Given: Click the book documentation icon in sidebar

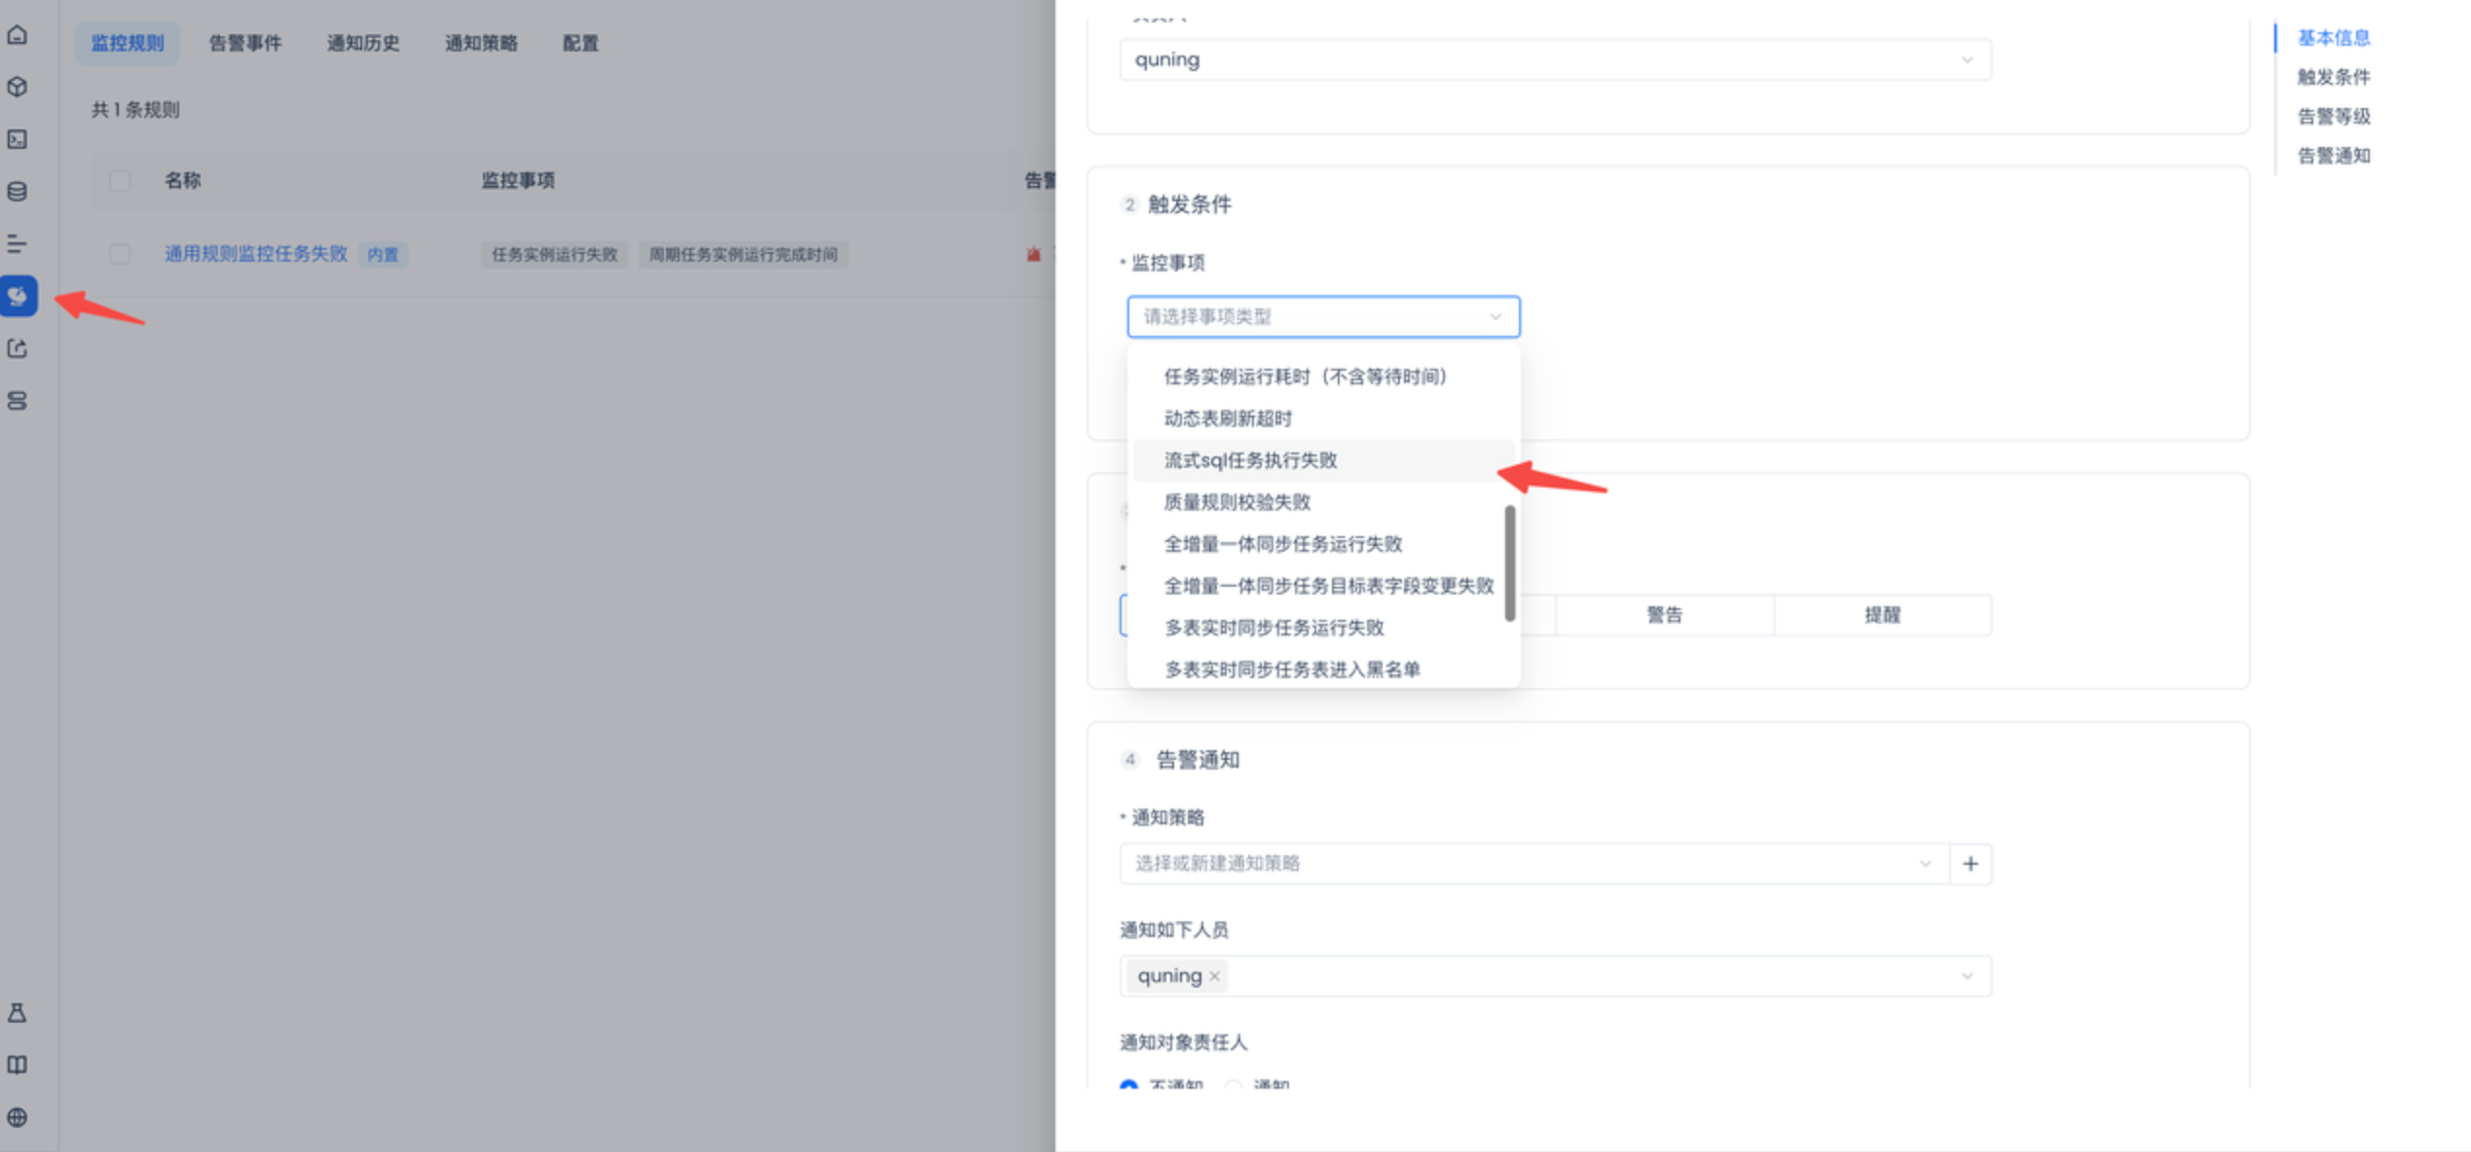Looking at the screenshot, I should click(18, 1064).
